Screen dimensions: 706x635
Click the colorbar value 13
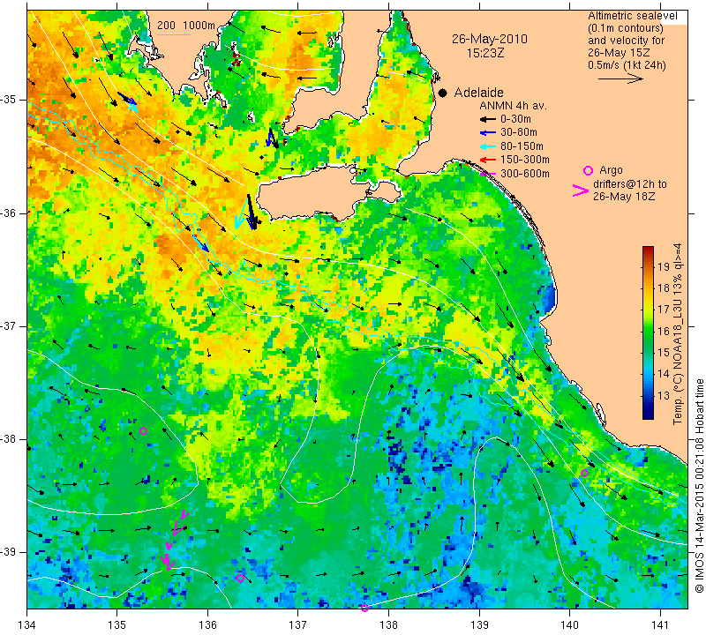pyautogui.click(x=664, y=396)
